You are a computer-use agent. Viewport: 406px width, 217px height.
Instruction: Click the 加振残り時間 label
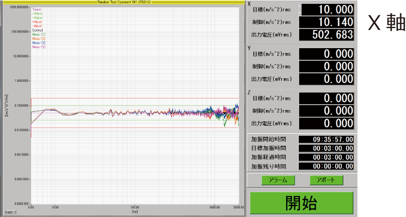(269, 166)
